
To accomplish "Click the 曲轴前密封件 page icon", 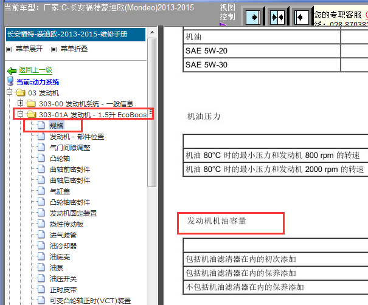I will (41, 169).
